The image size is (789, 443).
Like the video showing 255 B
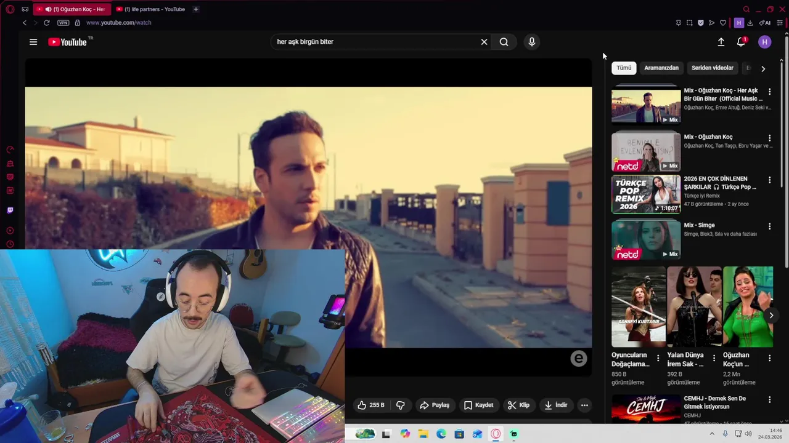pyautogui.click(x=372, y=405)
